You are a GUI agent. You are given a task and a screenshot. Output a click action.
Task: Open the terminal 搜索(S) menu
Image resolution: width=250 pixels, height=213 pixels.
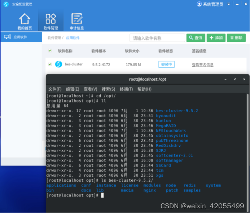[x=109, y=89]
